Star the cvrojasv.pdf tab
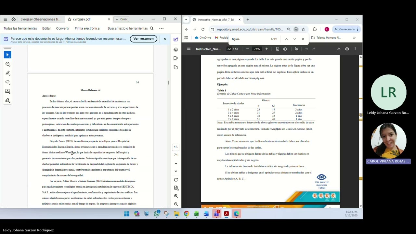 [70, 19]
